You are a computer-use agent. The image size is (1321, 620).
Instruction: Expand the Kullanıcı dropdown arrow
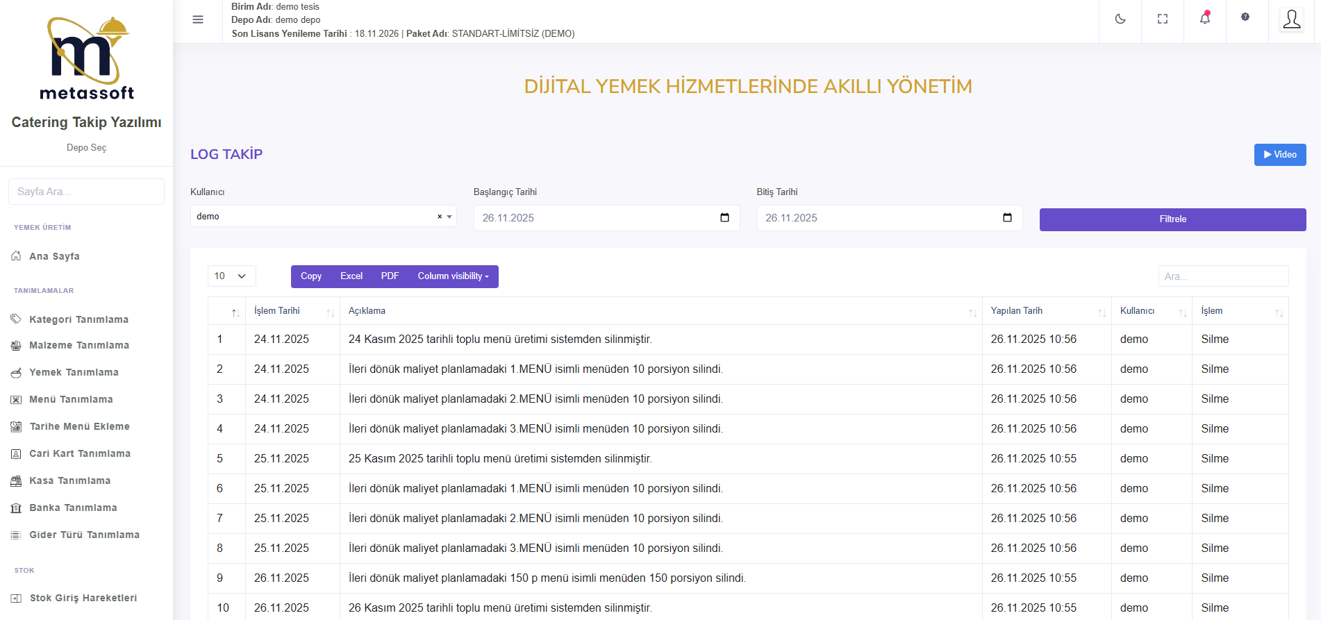(x=450, y=217)
